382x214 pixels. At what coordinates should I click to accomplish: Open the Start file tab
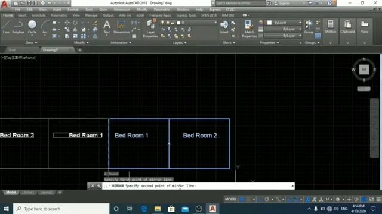point(12,50)
